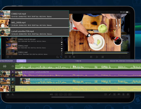Click the add clip icon in bottom toolbar
The image size is (141, 109).
pos(105,94)
